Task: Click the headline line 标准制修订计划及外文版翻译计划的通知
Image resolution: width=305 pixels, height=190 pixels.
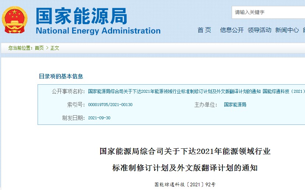Action: pos(185,168)
